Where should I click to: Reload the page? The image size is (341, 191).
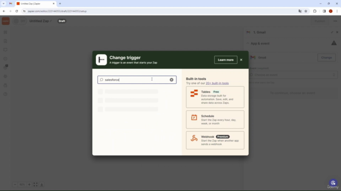tap(17, 11)
